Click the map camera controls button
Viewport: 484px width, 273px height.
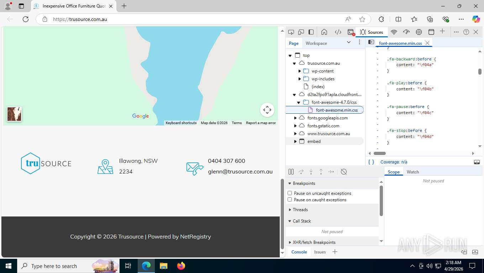coord(267,110)
